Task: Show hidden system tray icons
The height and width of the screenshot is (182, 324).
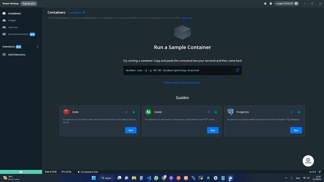Action: [x=286, y=178]
